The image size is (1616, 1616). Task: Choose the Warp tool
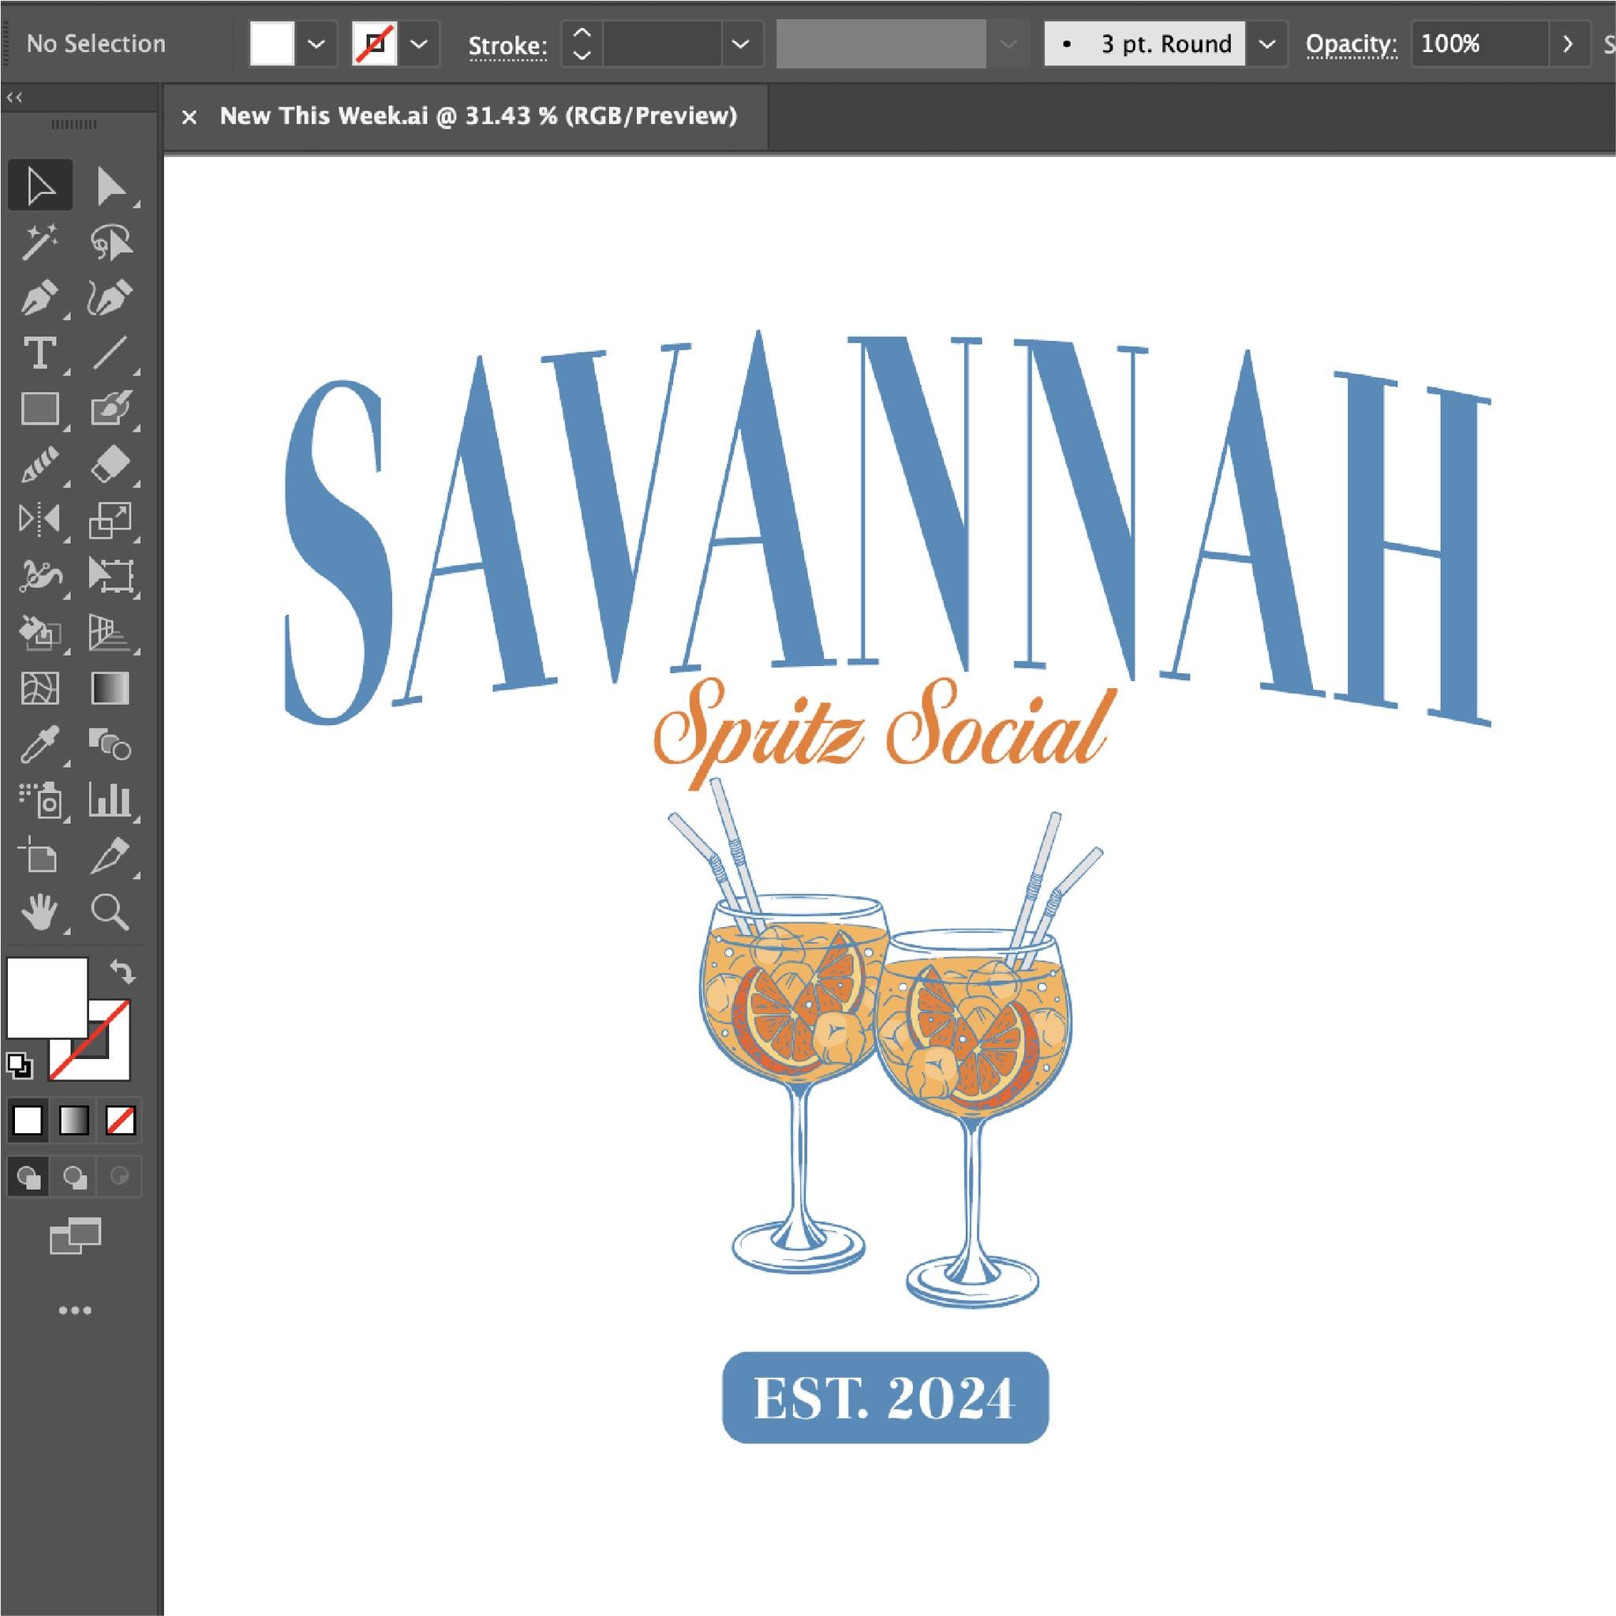39,576
